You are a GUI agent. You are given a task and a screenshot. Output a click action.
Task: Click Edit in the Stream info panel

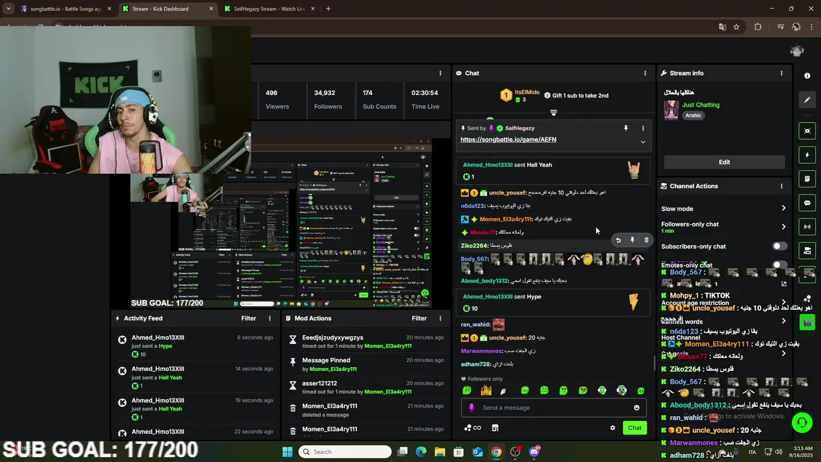point(724,162)
